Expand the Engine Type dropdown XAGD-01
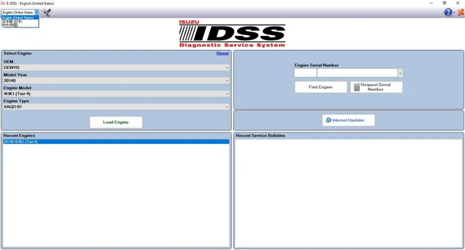This screenshot has height=250, width=465. 116,106
